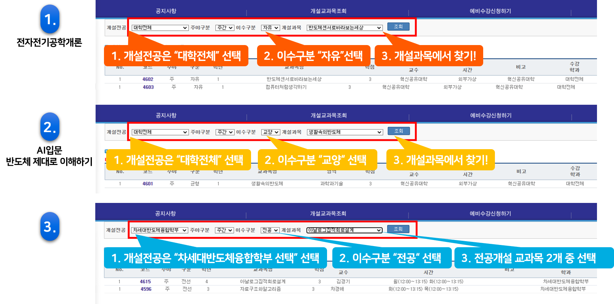Open the 아날로그집적회로설계 course dropdown
This screenshot has height=304, width=614.
[344, 230]
